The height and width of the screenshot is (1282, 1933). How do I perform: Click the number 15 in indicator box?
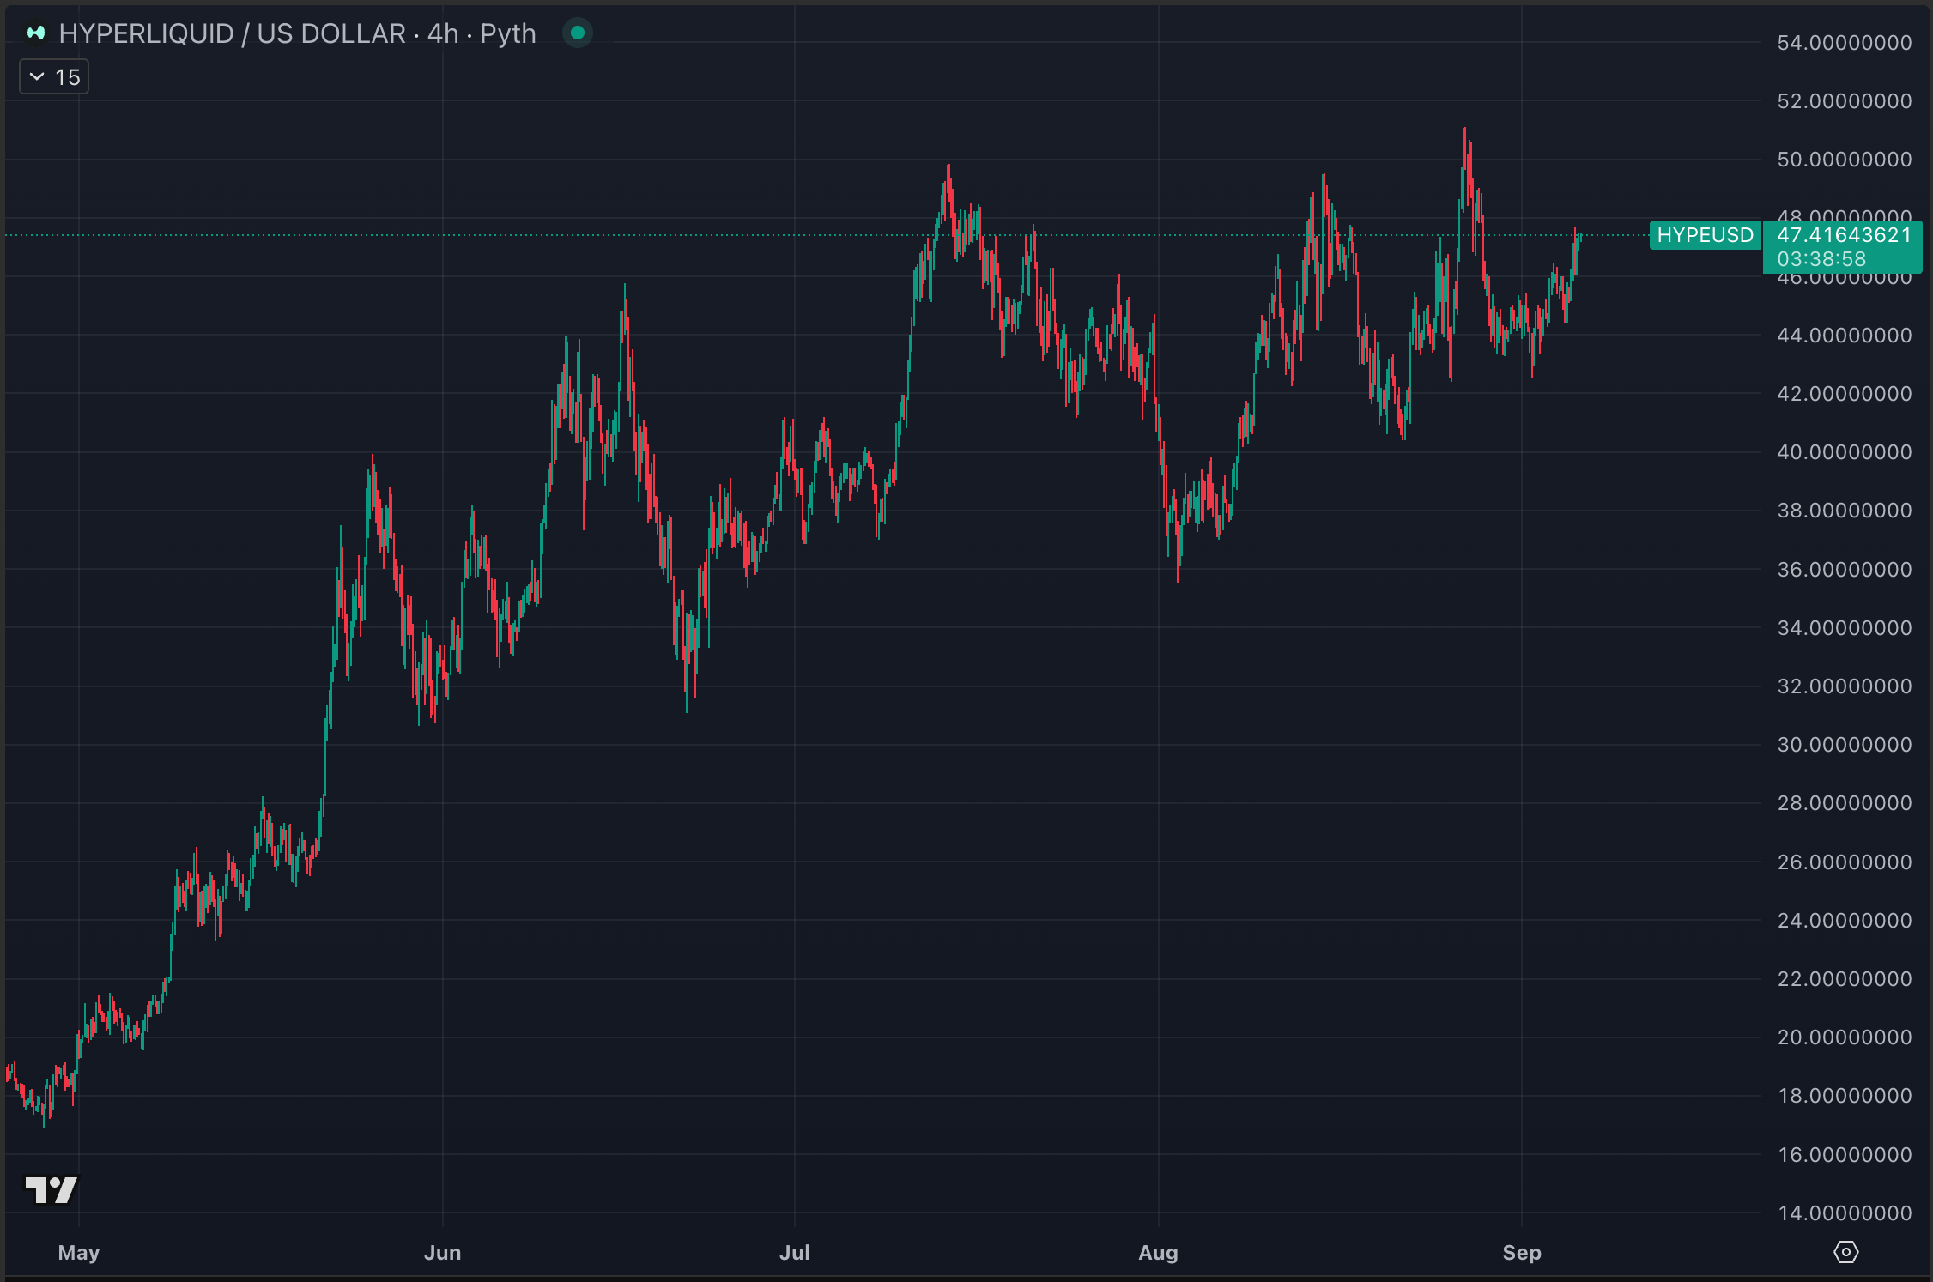point(68,77)
